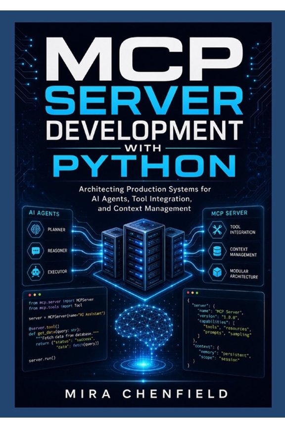Click the subtitle line 'and Context Management'
285x428 pixels.
(144, 208)
